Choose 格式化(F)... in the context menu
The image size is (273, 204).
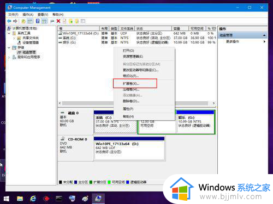pyautogui.click(x=144, y=76)
